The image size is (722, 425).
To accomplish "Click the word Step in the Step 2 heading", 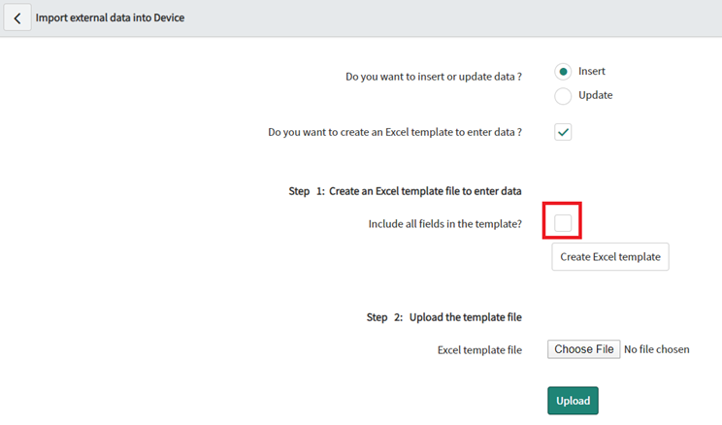I will click(377, 317).
